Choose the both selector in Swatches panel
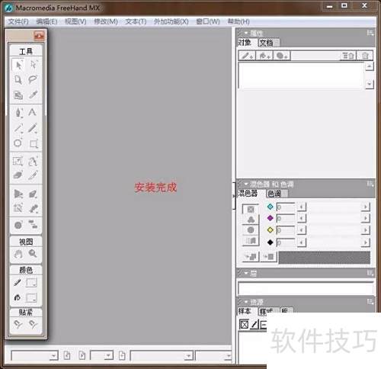This screenshot has width=381, height=369. (263, 325)
